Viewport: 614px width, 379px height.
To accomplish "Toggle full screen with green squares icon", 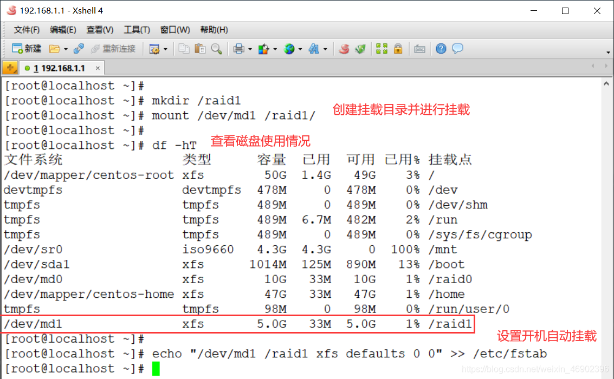I will click(382, 49).
